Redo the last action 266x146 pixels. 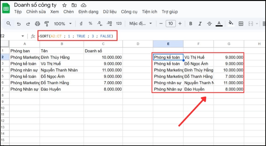click(28, 24)
